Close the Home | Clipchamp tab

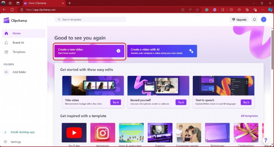click(x=63, y=3)
